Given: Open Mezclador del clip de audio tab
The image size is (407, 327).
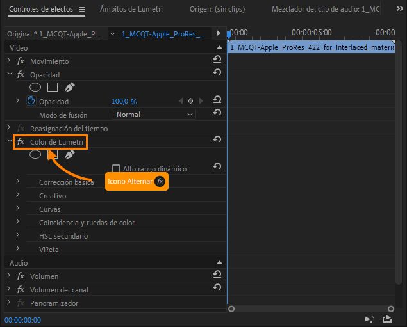Looking at the screenshot, I should [326, 9].
